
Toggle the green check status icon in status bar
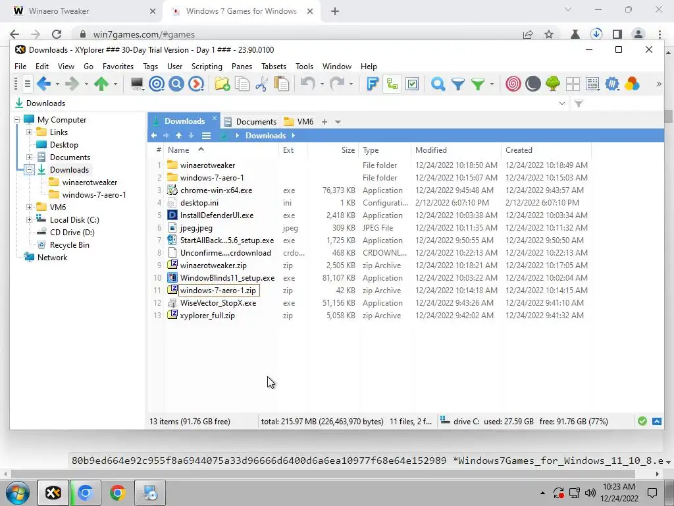point(642,421)
